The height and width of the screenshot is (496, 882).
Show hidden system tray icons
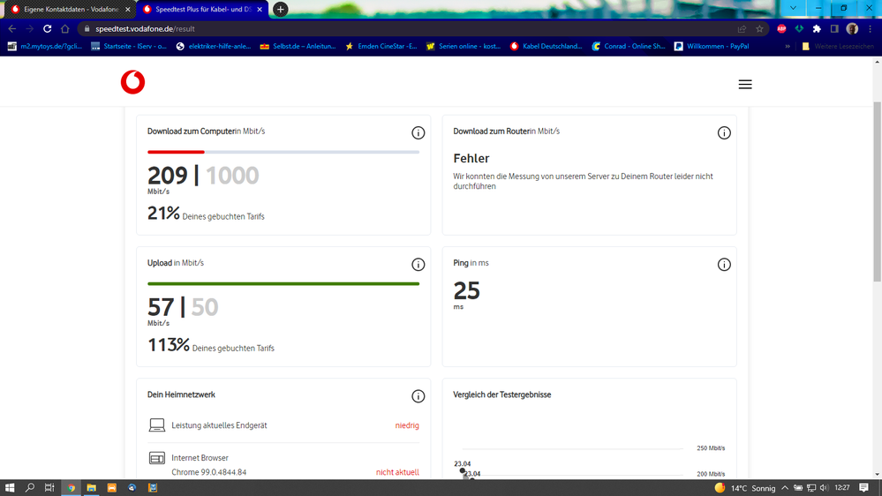tap(785, 487)
